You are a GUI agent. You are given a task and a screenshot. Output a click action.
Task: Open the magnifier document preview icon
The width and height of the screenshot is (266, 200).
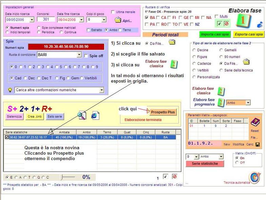pos(82,116)
